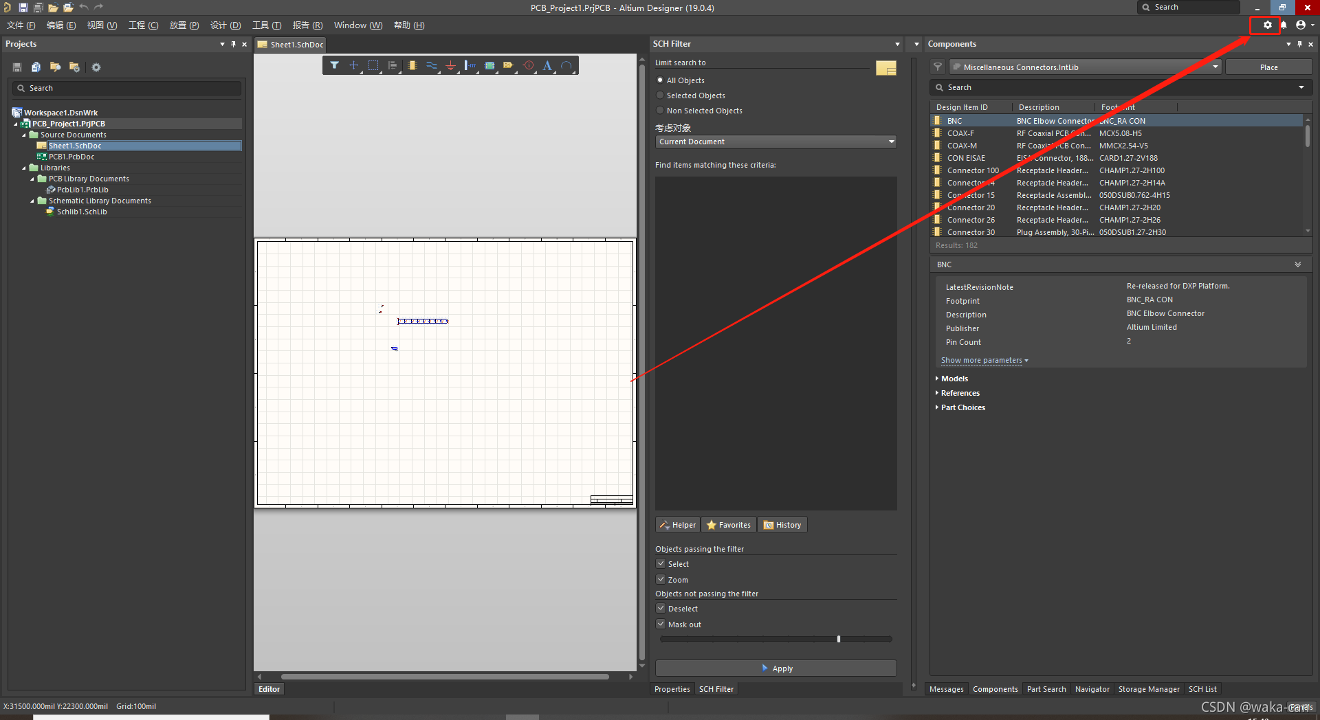Select the Place Wire tool
The width and height of the screenshot is (1320, 720).
coord(431,65)
